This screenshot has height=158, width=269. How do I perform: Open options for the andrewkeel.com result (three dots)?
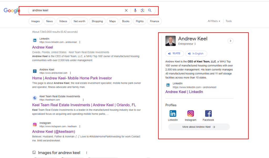click(x=70, y=73)
